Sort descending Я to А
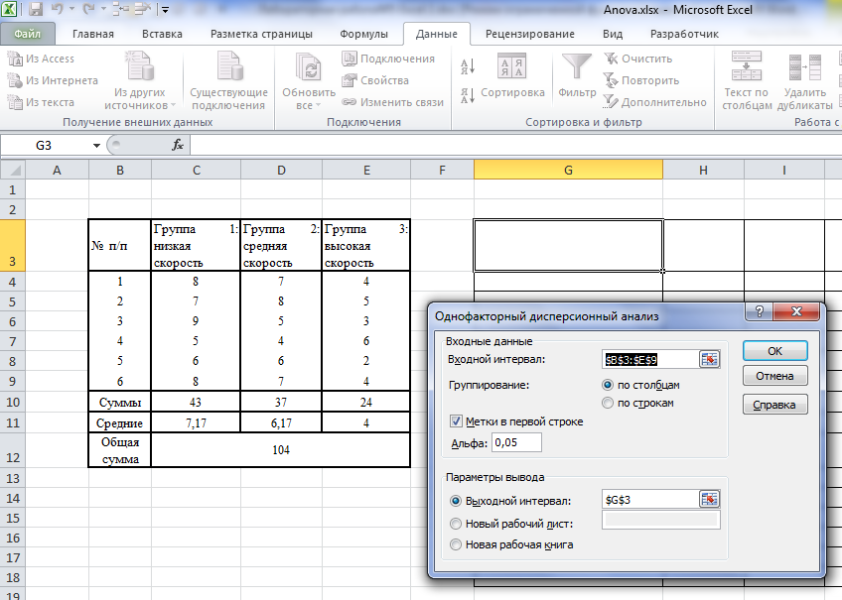This screenshot has width=842, height=600. tap(468, 95)
